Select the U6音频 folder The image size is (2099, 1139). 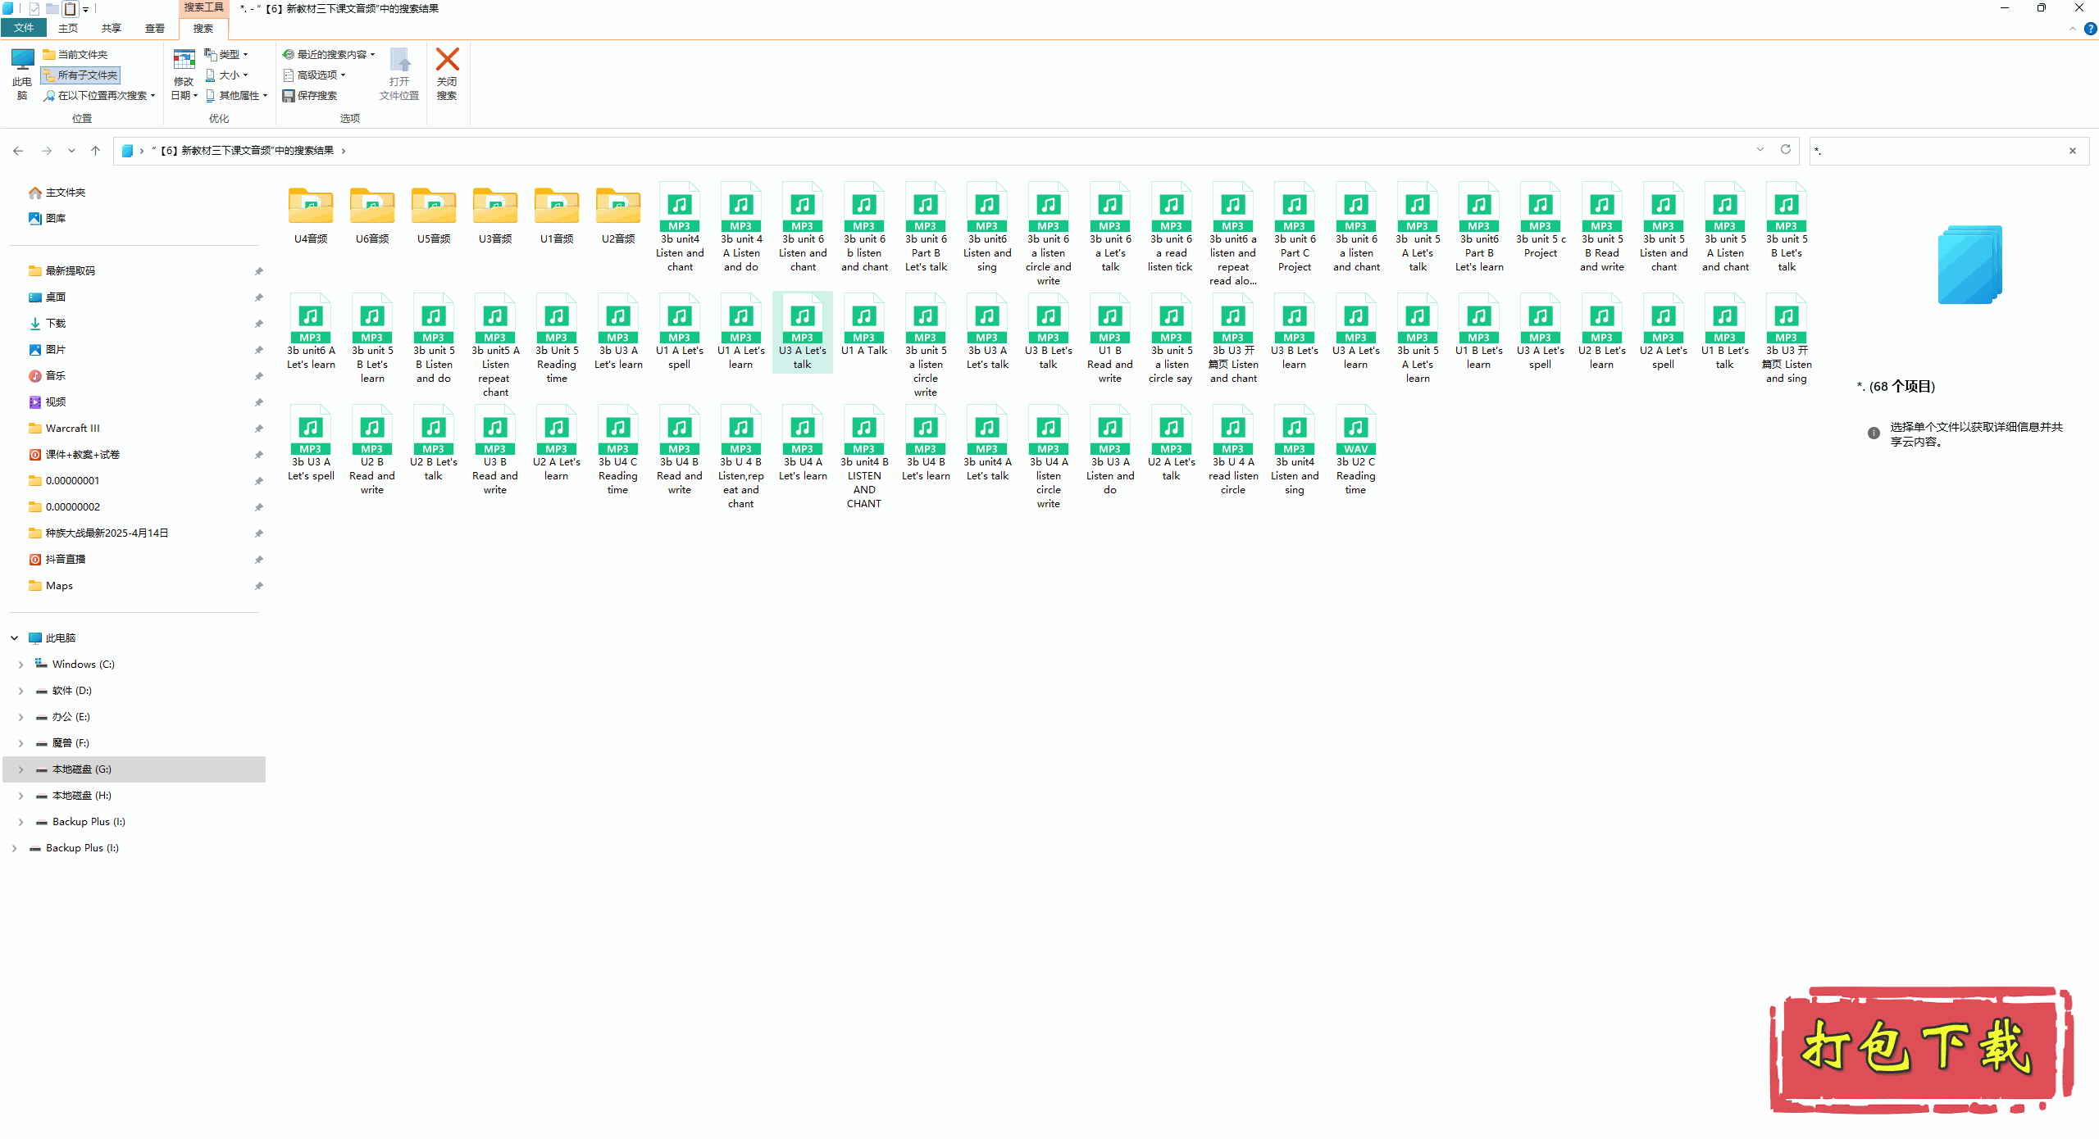pos(372,215)
